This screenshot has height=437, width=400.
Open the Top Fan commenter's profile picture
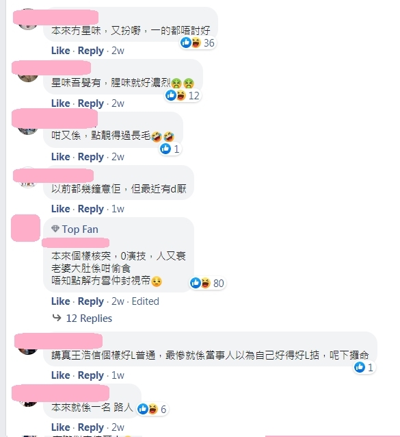click(x=25, y=228)
